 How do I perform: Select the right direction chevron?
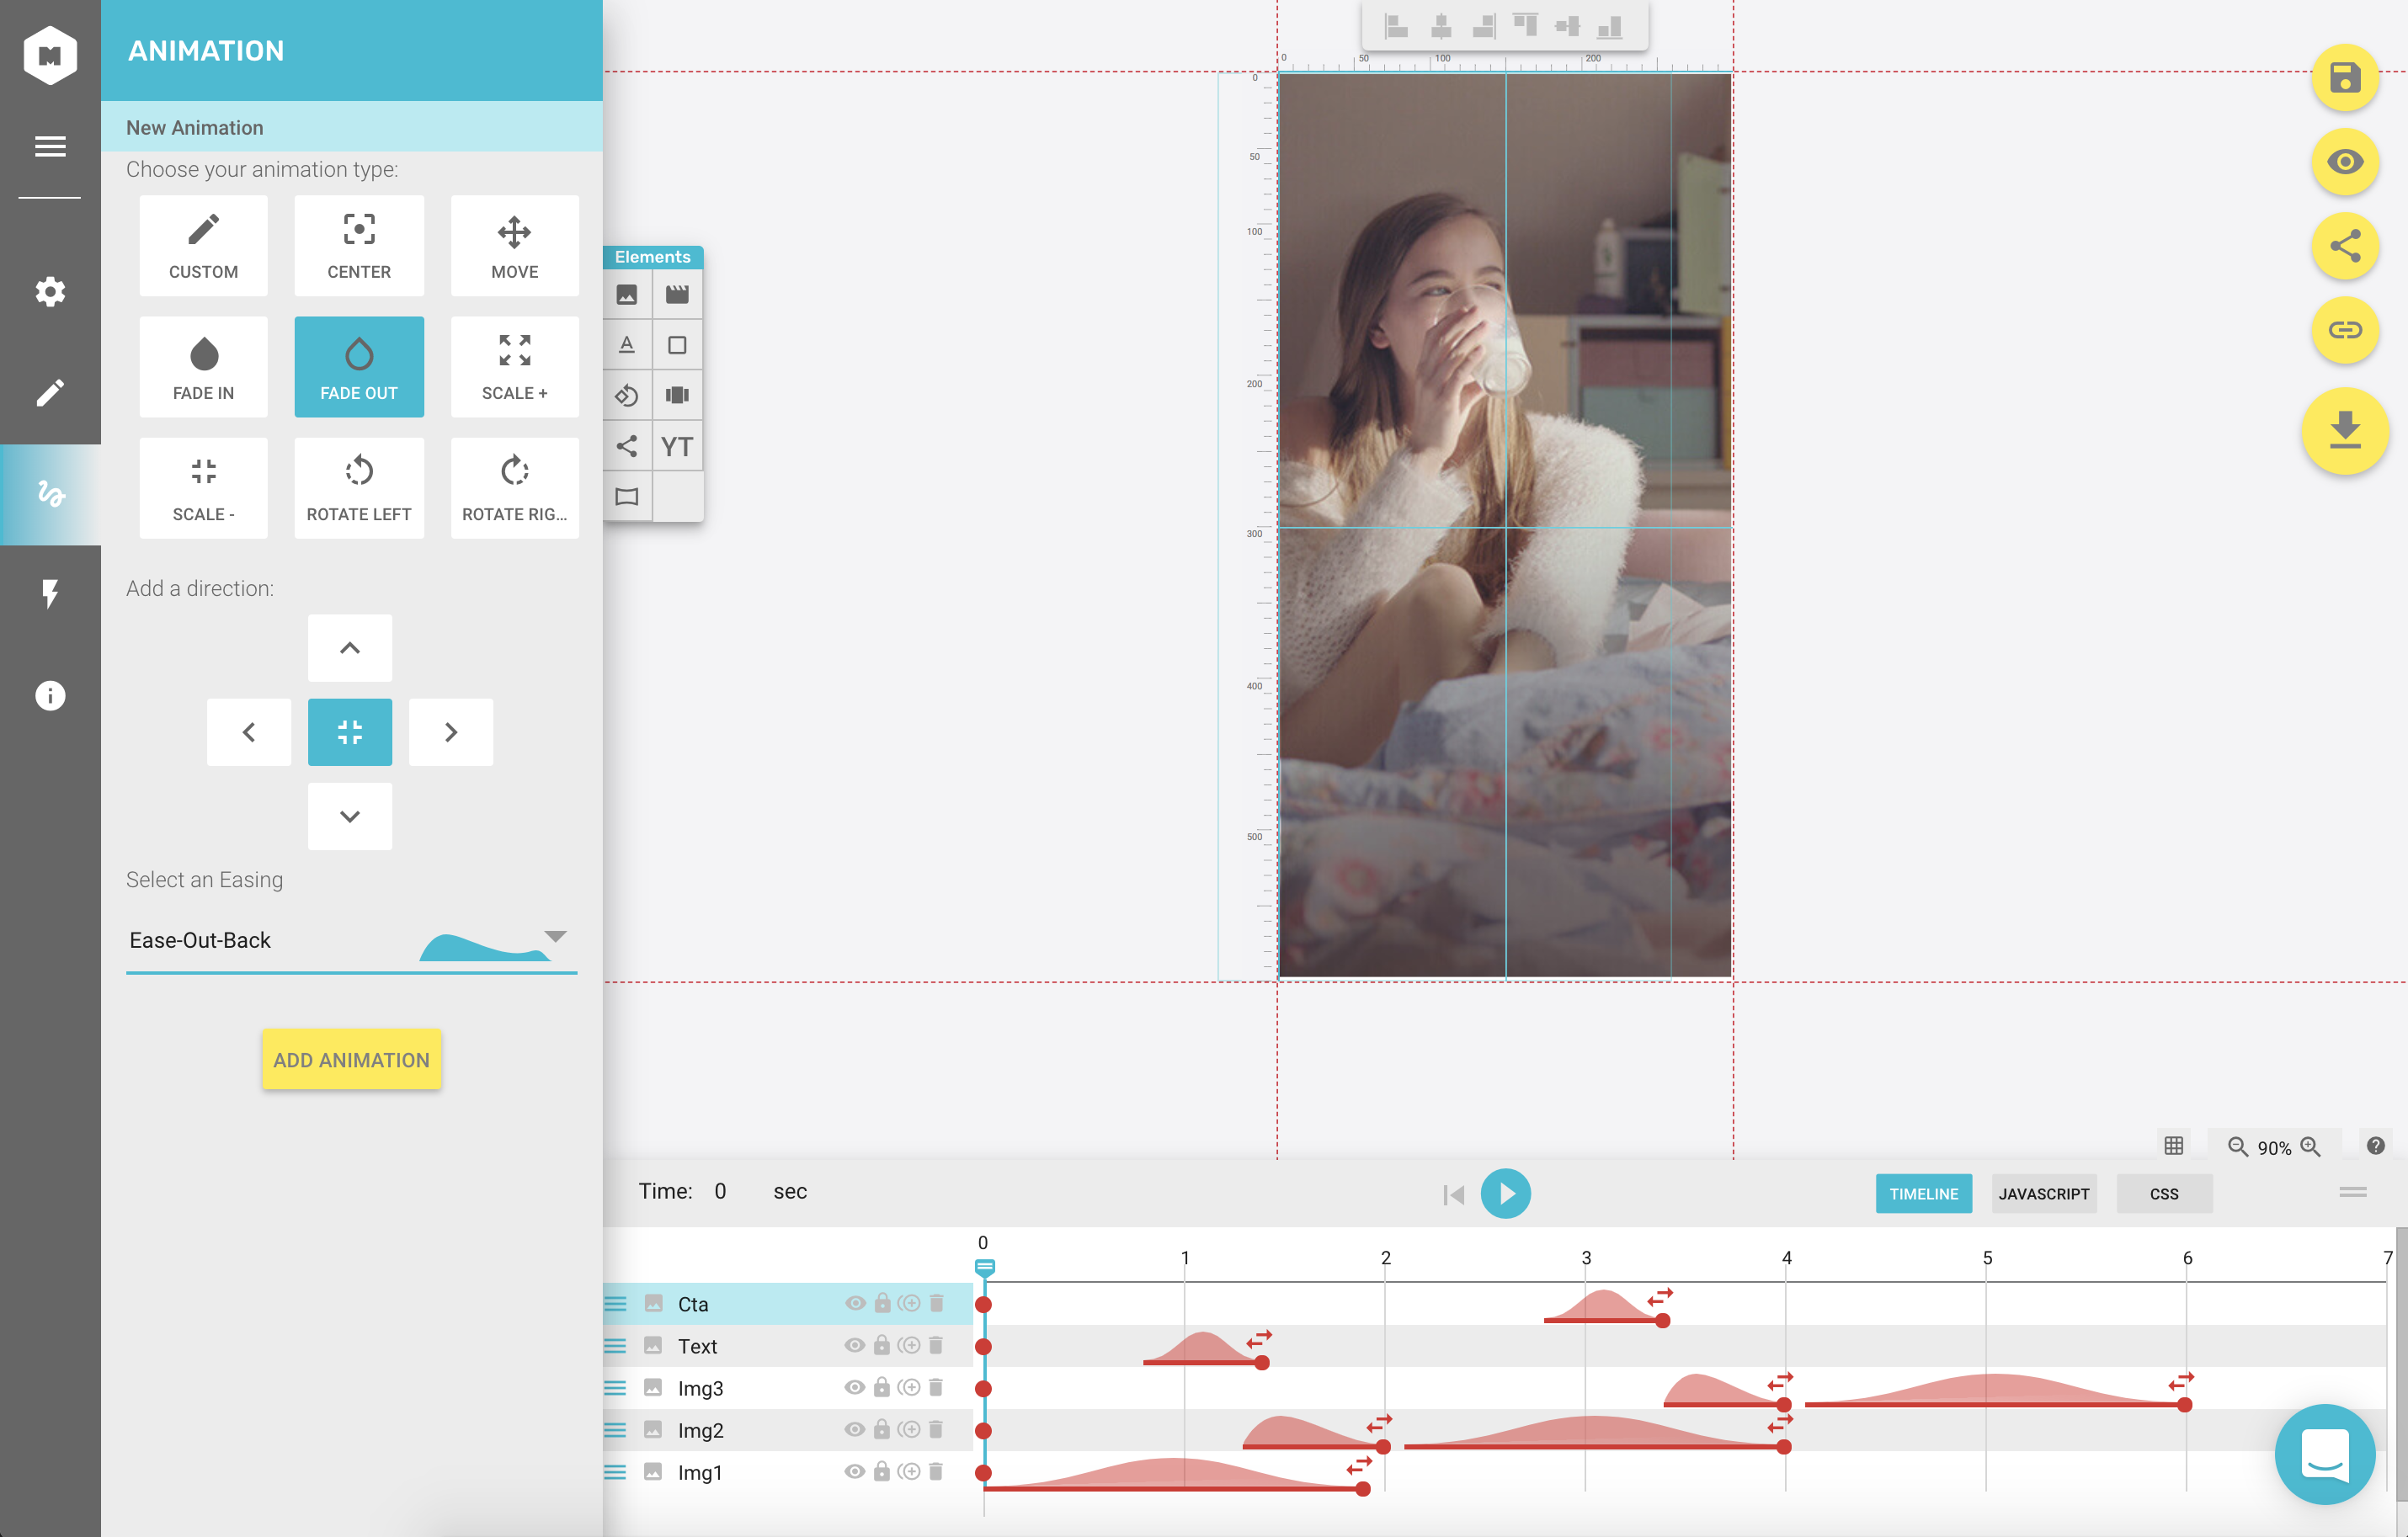[x=450, y=732]
